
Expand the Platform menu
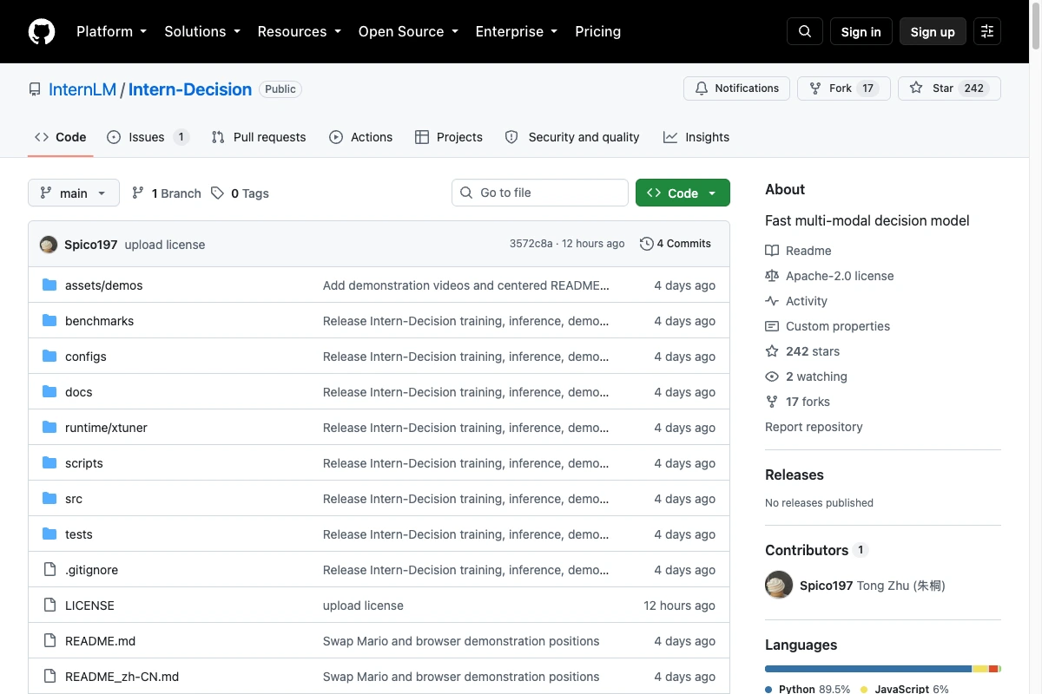point(111,31)
